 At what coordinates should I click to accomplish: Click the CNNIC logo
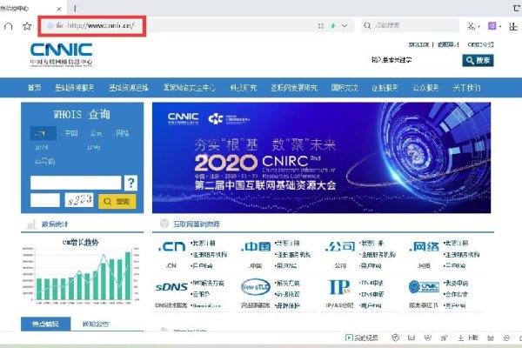(x=61, y=54)
